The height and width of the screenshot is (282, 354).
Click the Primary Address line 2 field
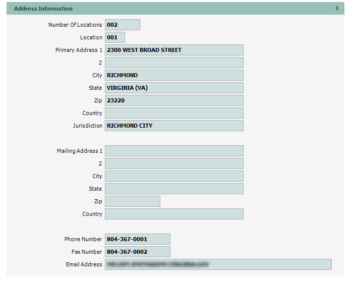click(174, 63)
